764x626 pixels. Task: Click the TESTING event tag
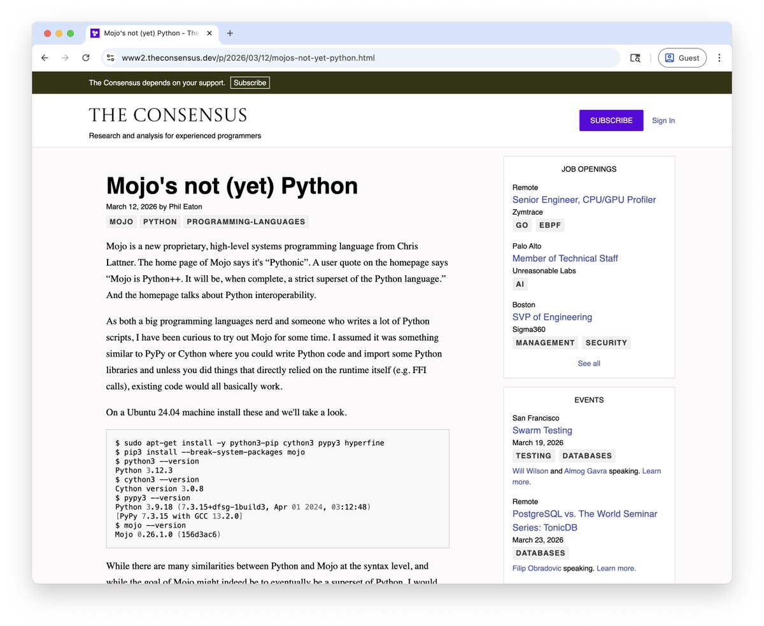(x=534, y=456)
